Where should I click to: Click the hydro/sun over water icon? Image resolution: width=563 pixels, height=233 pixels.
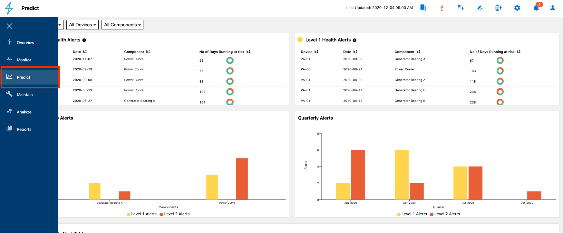click(x=480, y=8)
